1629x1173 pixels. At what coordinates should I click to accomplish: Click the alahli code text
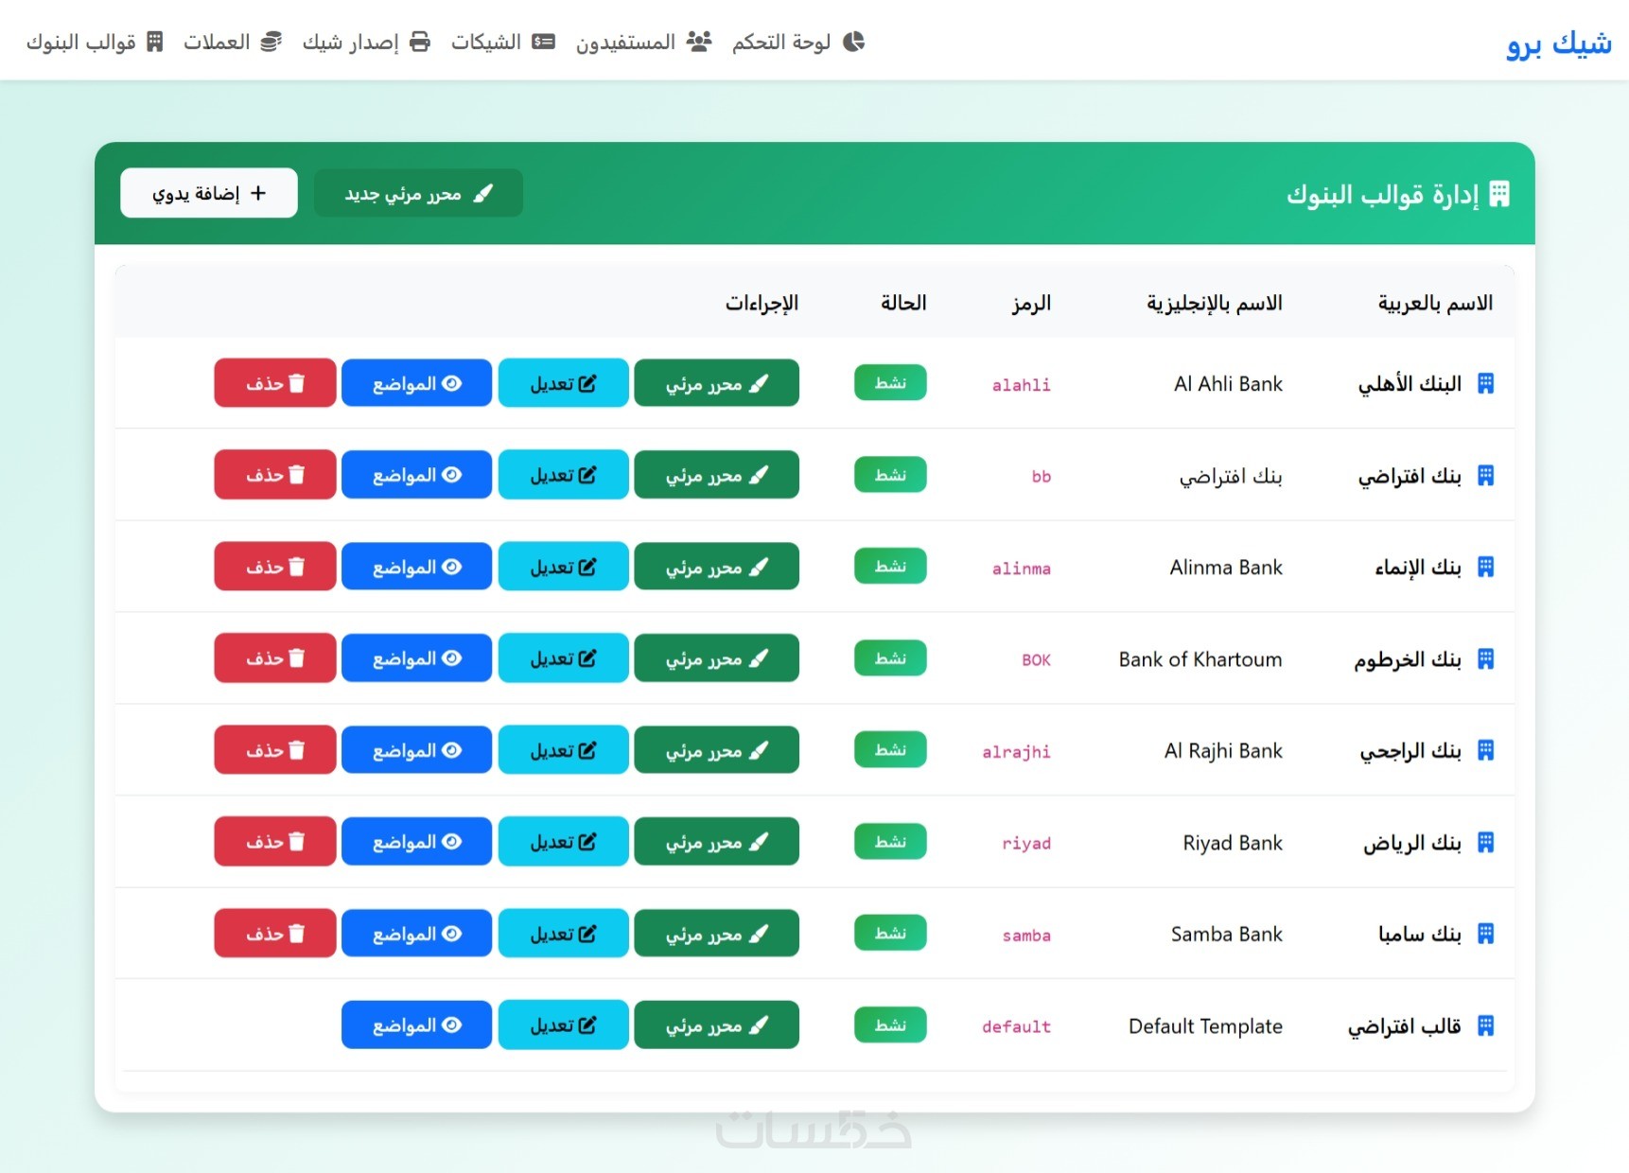(x=1021, y=385)
